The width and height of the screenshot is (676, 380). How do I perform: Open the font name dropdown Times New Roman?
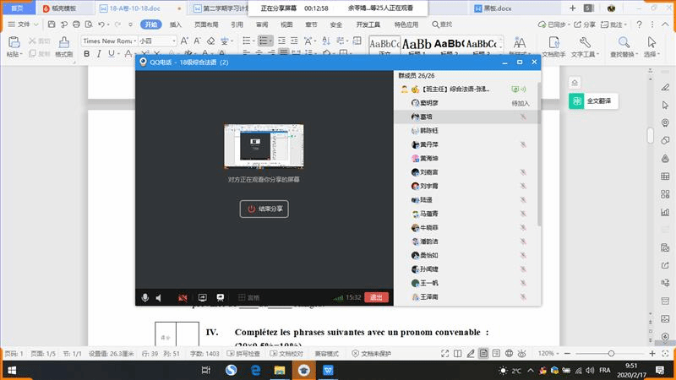tap(106, 41)
